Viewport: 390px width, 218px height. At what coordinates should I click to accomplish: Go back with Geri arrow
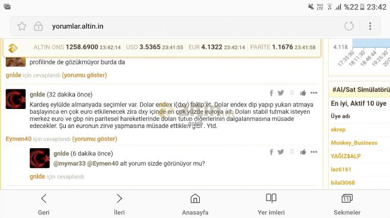coord(44,204)
